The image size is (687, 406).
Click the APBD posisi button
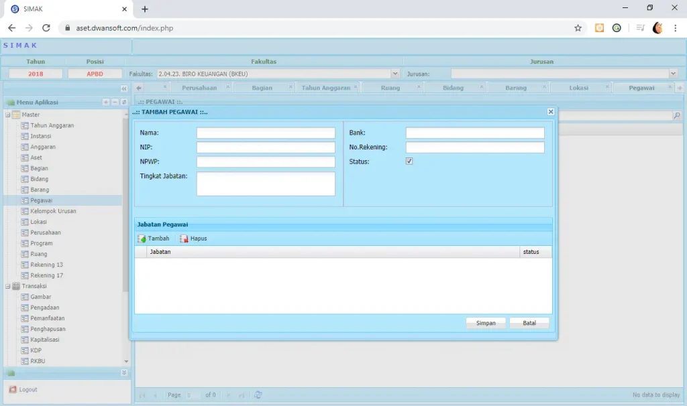coord(95,74)
